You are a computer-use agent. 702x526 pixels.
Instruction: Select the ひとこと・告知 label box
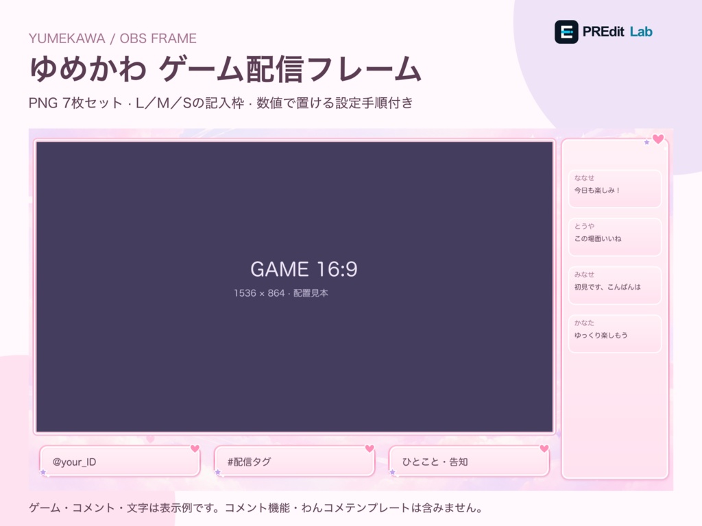[x=469, y=461]
